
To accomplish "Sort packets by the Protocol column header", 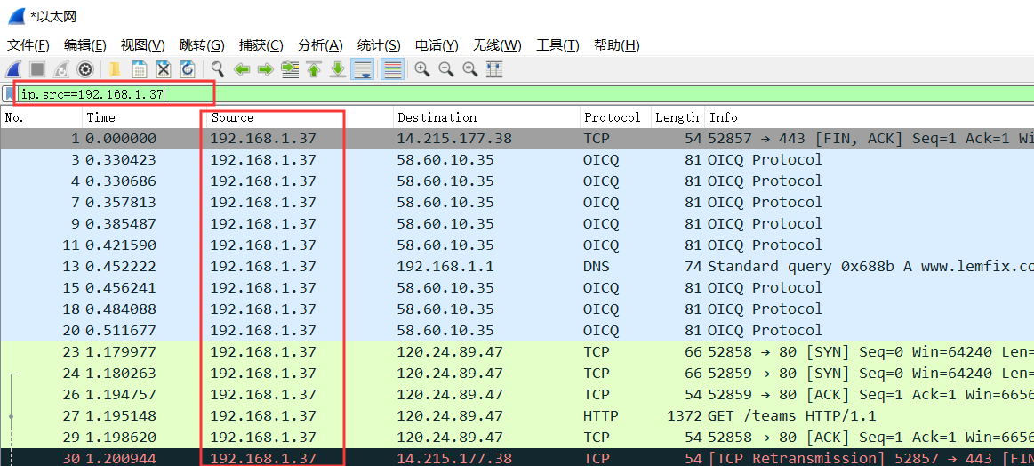I will (x=612, y=117).
